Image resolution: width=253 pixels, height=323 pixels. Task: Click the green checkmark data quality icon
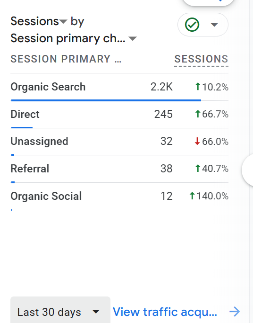coord(192,25)
